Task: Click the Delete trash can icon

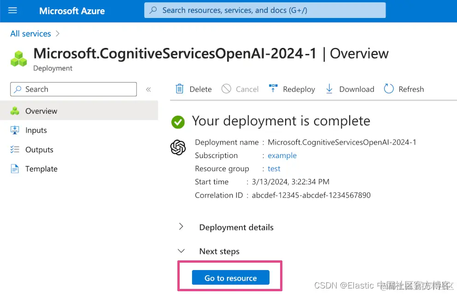Action: (x=180, y=88)
